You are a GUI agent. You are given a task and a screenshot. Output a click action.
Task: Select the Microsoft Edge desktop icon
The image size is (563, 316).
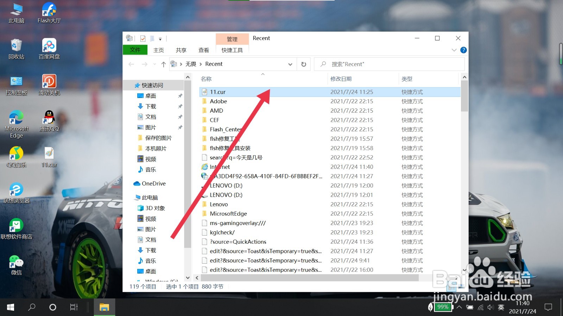click(x=16, y=124)
